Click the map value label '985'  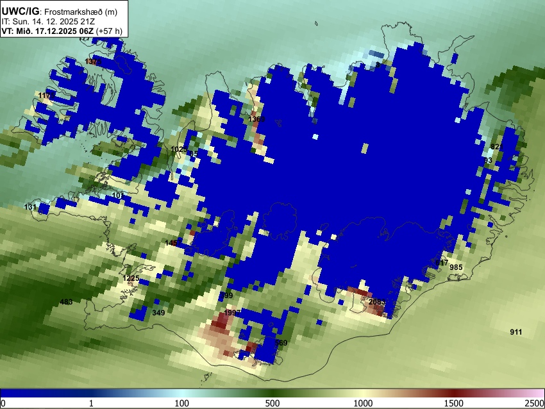[x=456, y=267]
